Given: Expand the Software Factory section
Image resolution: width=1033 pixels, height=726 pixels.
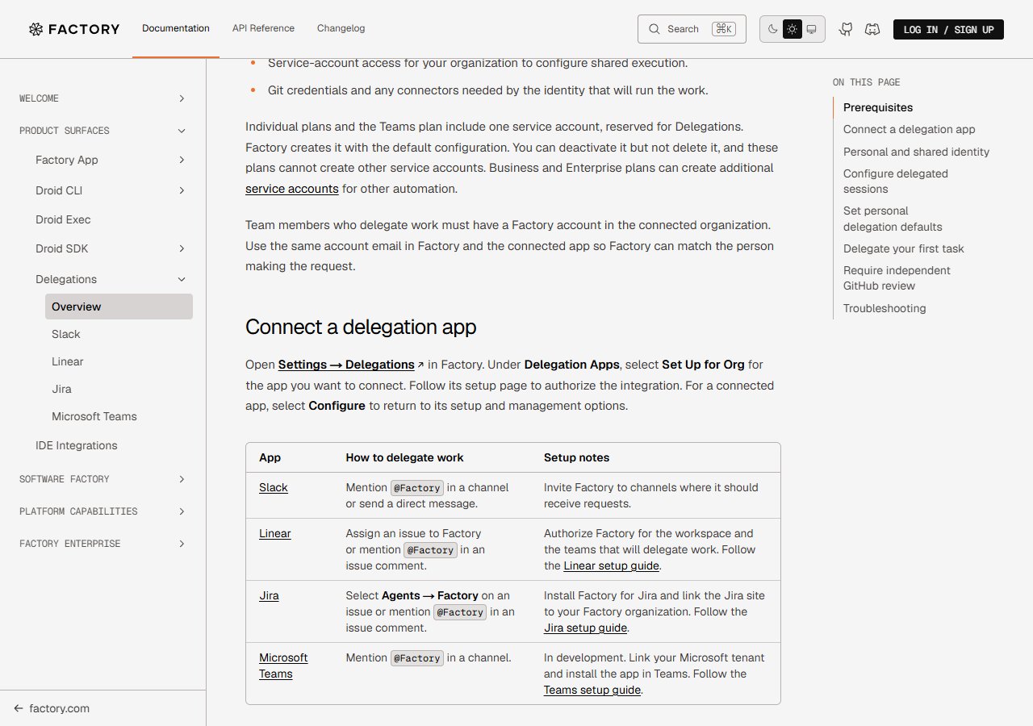Looking at the screenshot, I should tap(102, 479).
